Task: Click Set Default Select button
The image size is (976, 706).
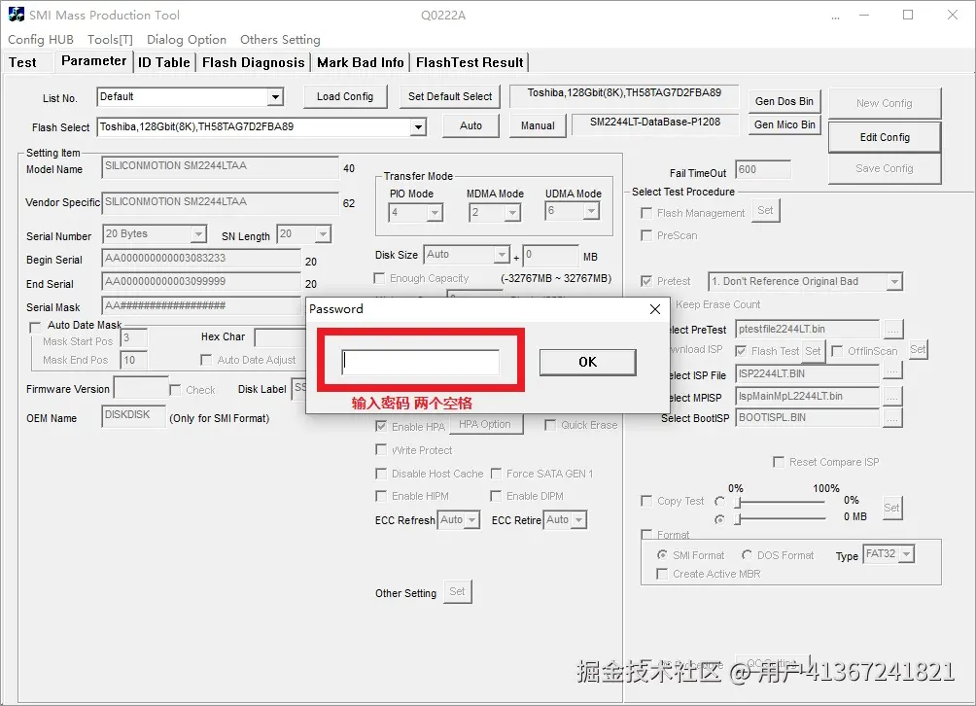Action: [x=450, y=96]
